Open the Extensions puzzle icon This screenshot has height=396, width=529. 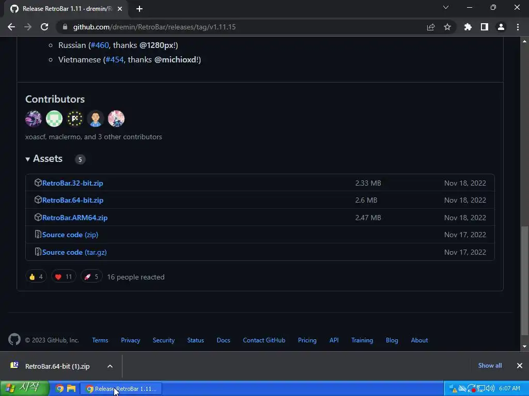coord(468,27)
